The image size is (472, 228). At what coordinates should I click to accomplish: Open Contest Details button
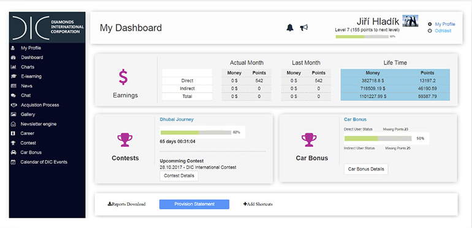click(179, 176)
